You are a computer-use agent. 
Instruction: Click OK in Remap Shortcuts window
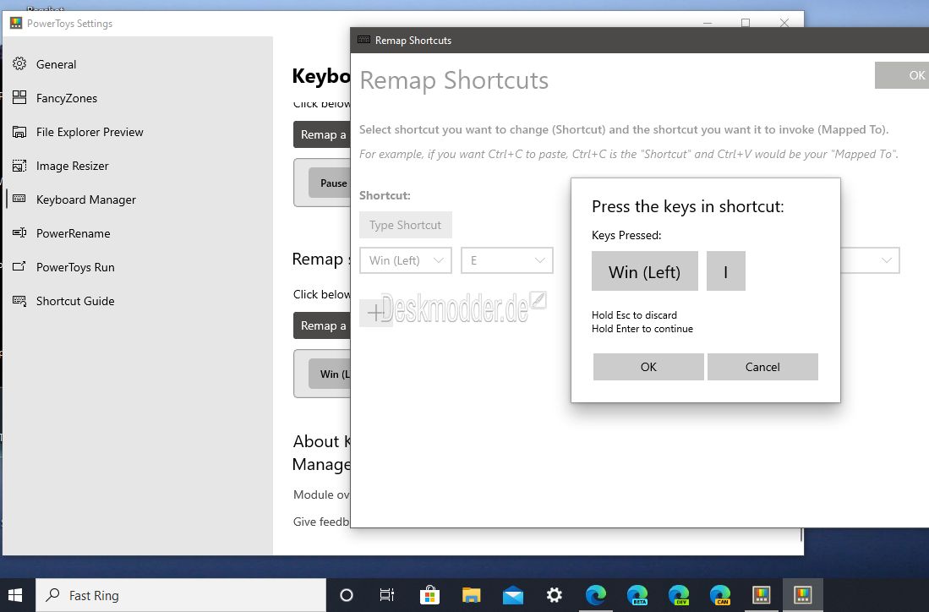[x=902, y=75]
